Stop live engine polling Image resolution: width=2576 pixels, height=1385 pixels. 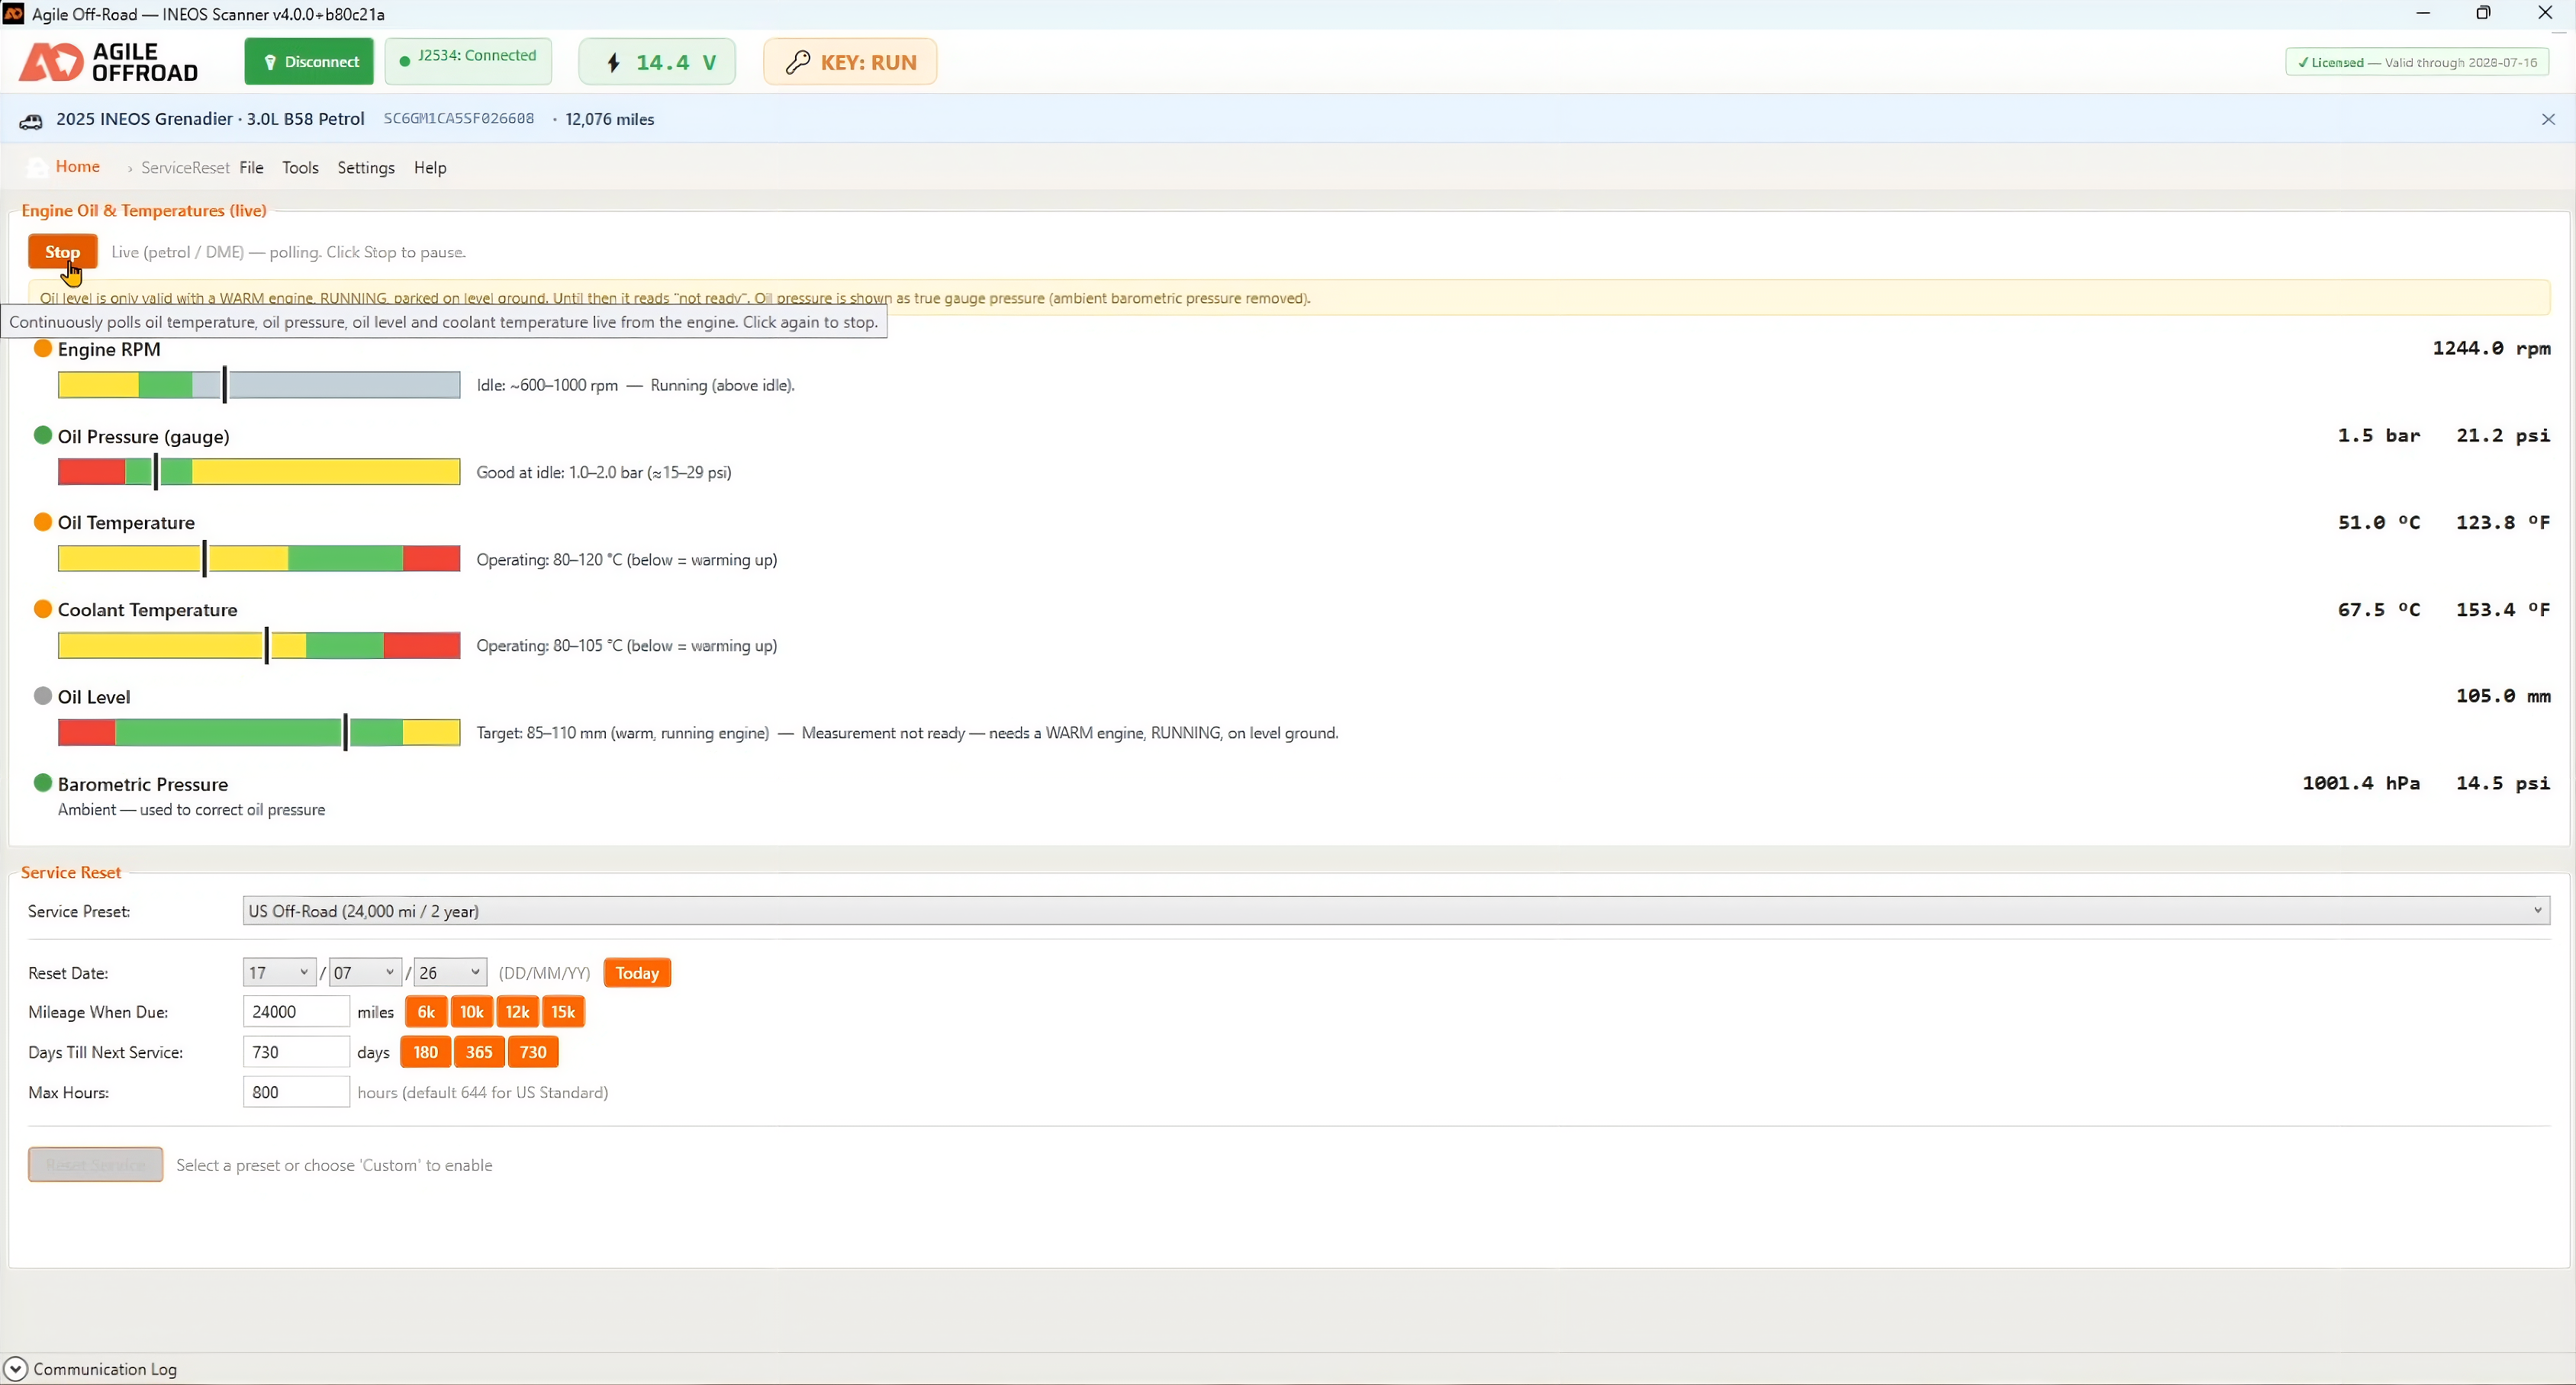tap(63, 252)
